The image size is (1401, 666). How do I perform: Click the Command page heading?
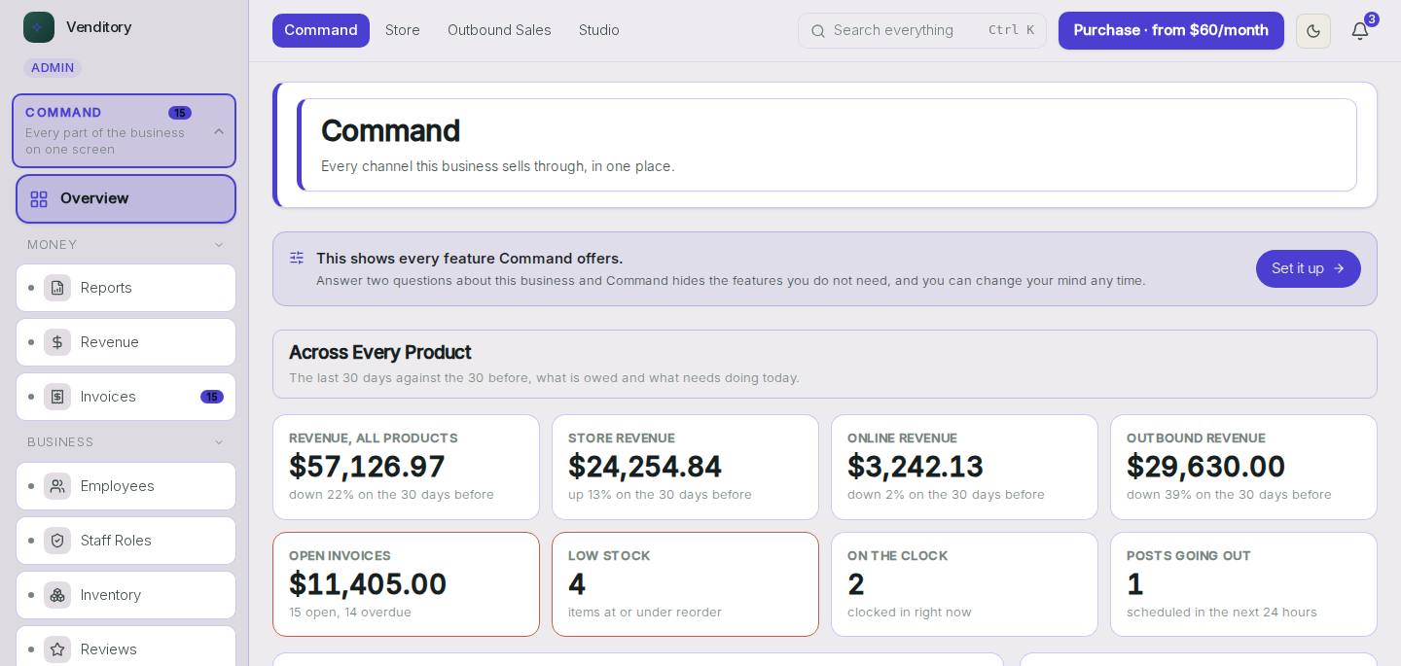390,131
